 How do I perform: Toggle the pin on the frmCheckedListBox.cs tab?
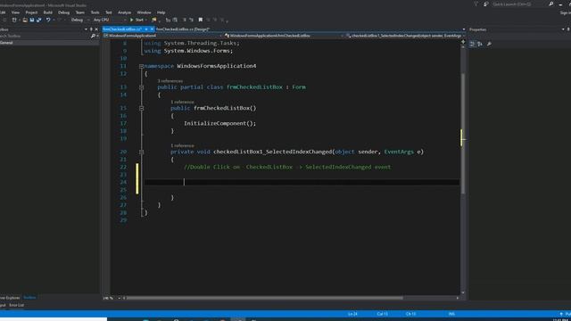(146, 29)
